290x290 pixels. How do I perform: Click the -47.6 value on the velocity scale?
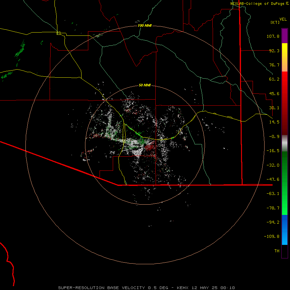[273, 179]
